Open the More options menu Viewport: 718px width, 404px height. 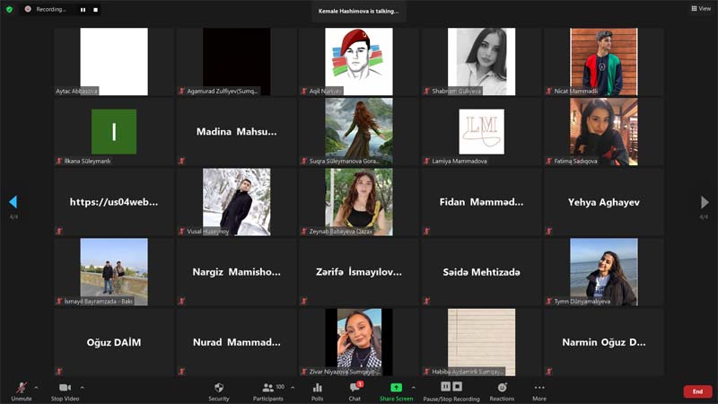pyautogui.click(x=538, y=391)
